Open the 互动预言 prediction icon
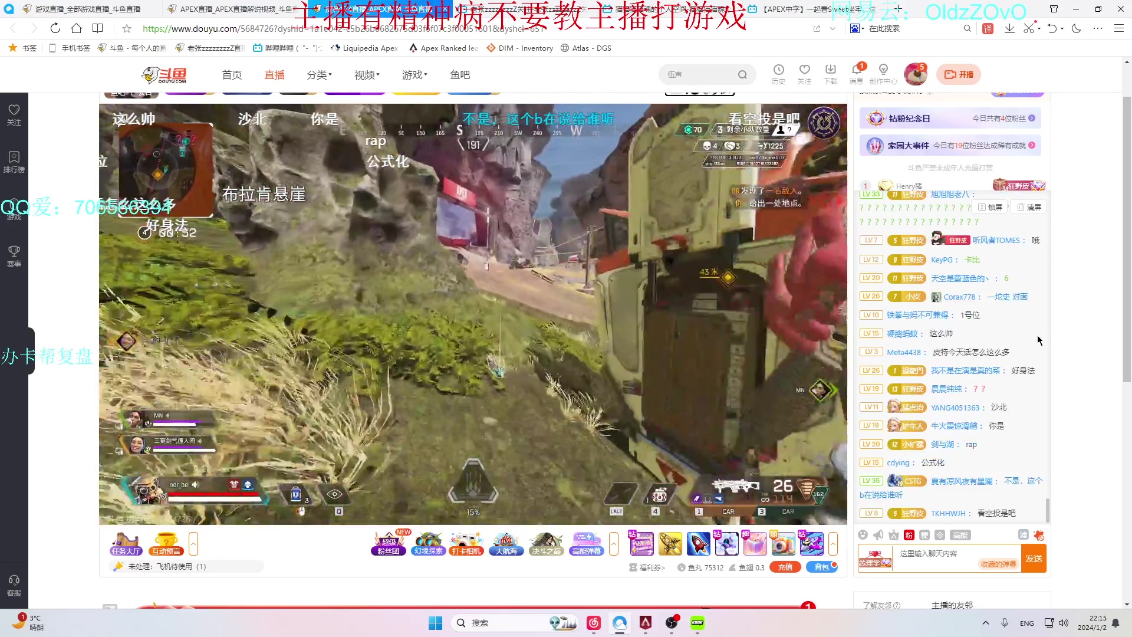This screenshot has height=637, width=1132. (166, 544)
